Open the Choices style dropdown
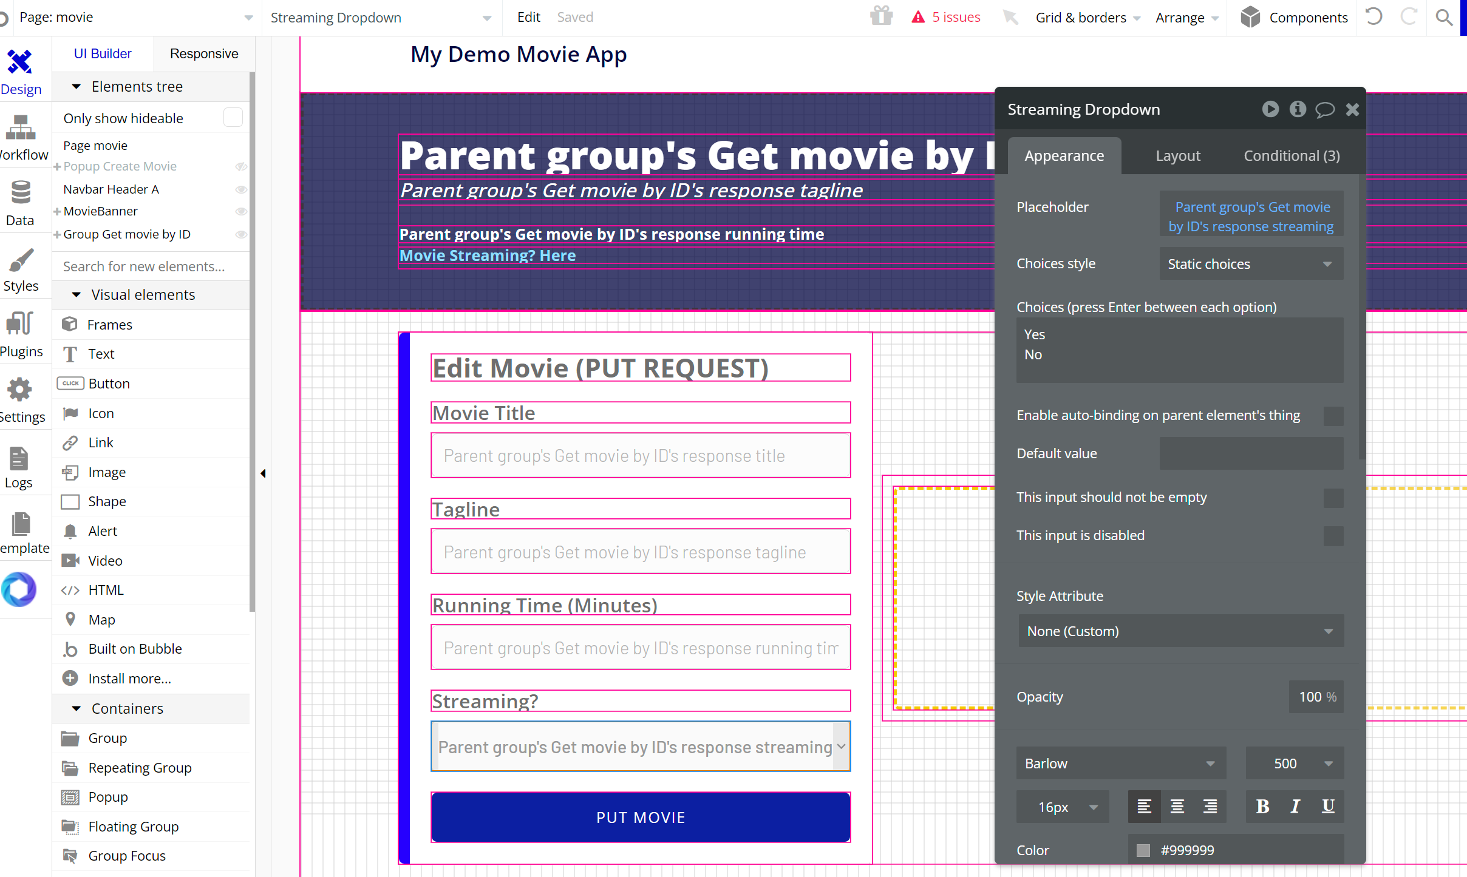This screenshot has height=877, width=1467. click(1250, 264)
